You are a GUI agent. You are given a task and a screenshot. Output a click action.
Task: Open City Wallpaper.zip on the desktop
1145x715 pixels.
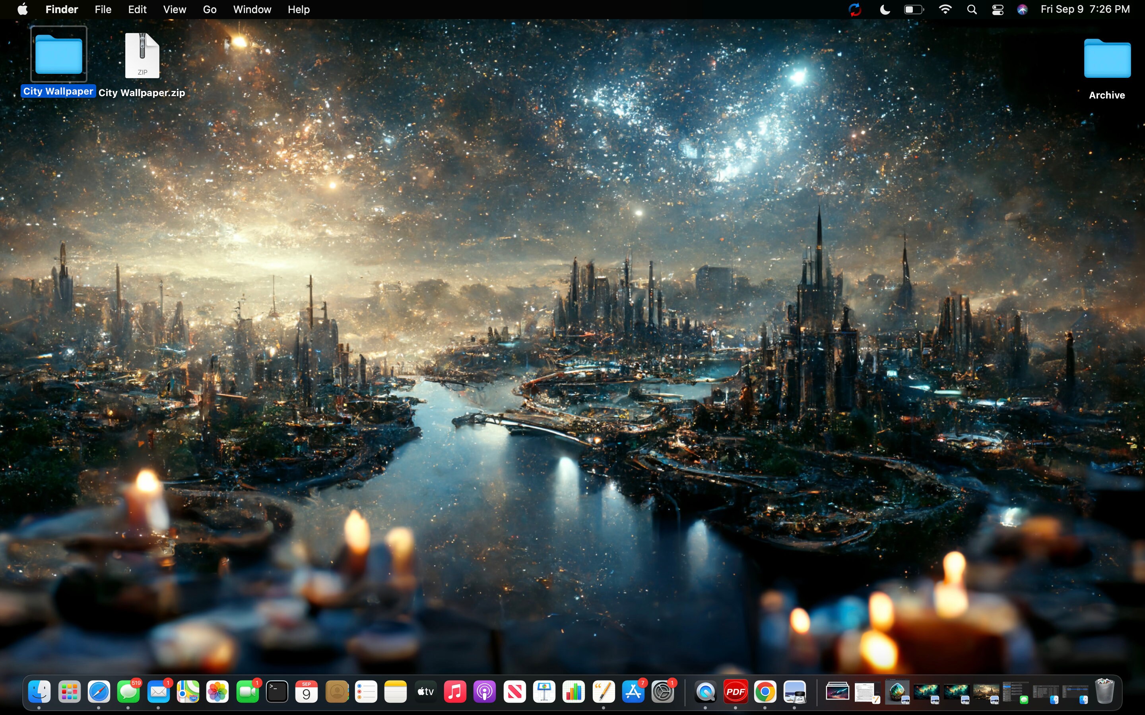(142, 55)
